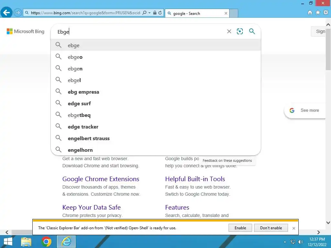Image resolution: width=331 pixels, height=248 pixels.
Task: Open 'Helpful Built-in Tools' link
Action: point(195,179)
